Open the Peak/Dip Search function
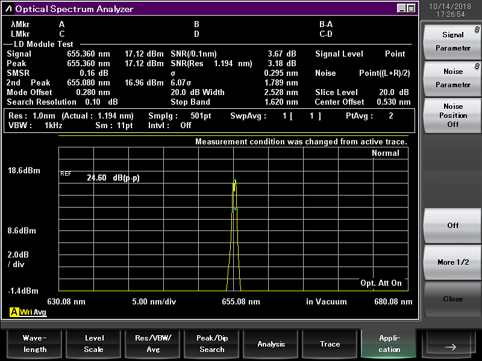The image size is (482, 361). tap(211, 344)
